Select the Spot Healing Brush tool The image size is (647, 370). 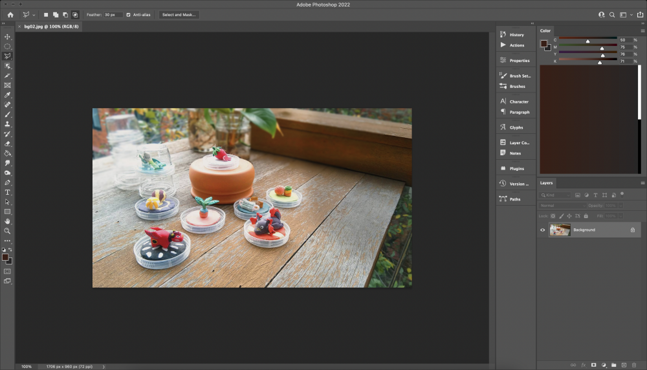[x=7, y=105]
